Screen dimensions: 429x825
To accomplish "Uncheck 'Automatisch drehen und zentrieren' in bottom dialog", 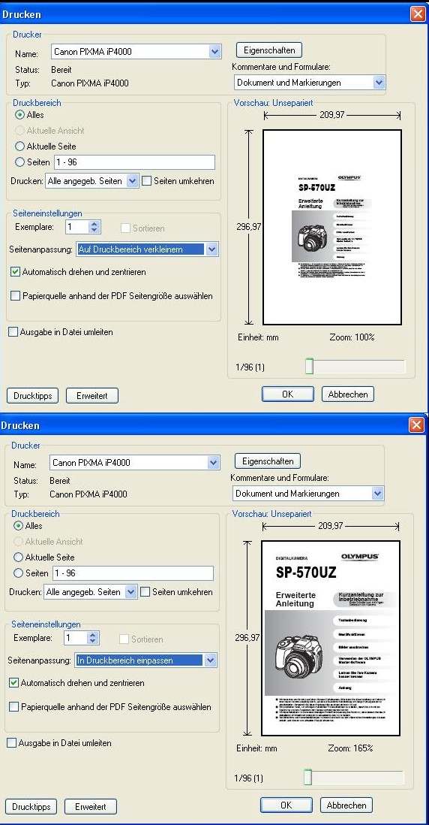I will coord(14,683).
